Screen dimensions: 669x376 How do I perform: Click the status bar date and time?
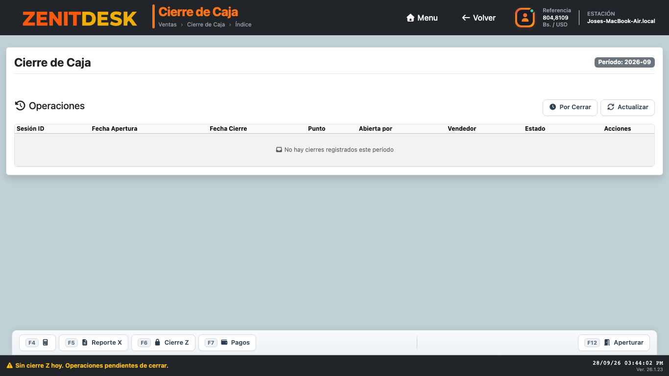(x=628, y=363)
